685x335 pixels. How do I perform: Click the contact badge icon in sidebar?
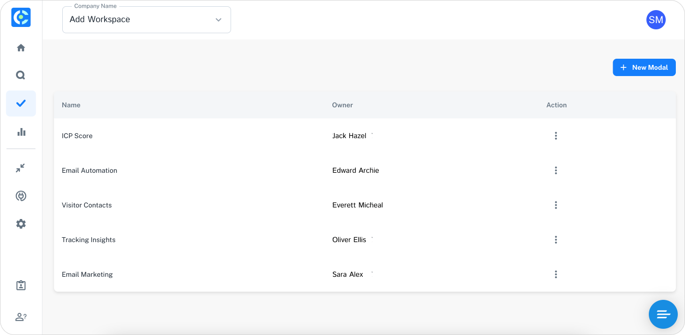point(21,285)
